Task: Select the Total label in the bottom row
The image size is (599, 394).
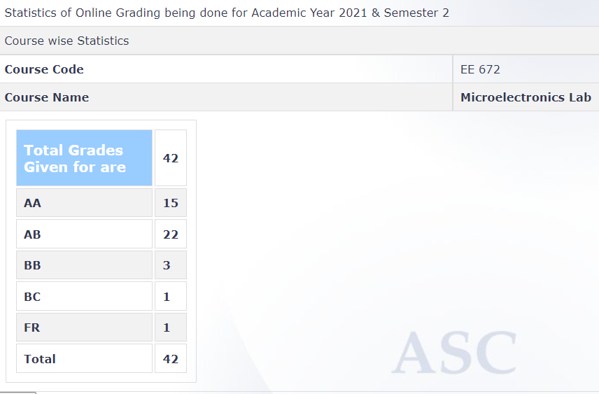Action: coord(84,359)
